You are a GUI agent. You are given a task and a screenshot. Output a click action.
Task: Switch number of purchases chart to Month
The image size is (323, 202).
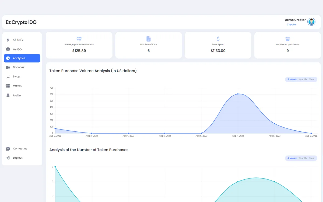(x=303, y=158)
